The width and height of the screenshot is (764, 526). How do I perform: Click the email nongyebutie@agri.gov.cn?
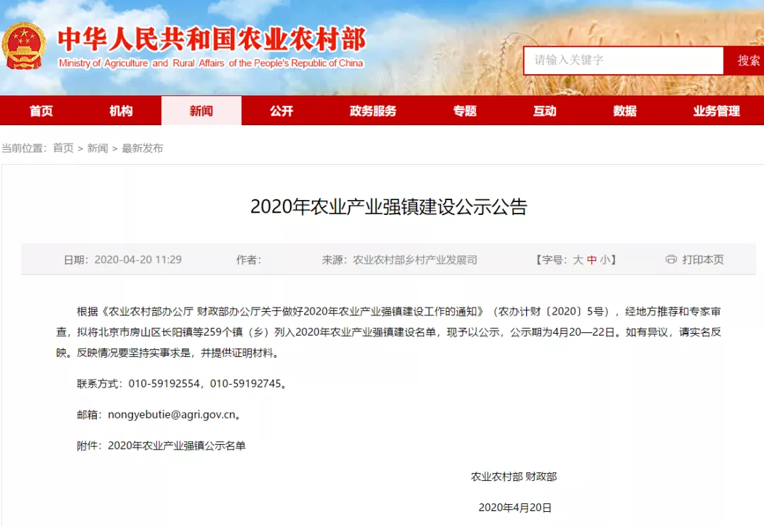171,414
